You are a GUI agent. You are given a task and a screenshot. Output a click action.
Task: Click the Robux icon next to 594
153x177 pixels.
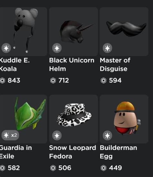(x=104, y=81)
